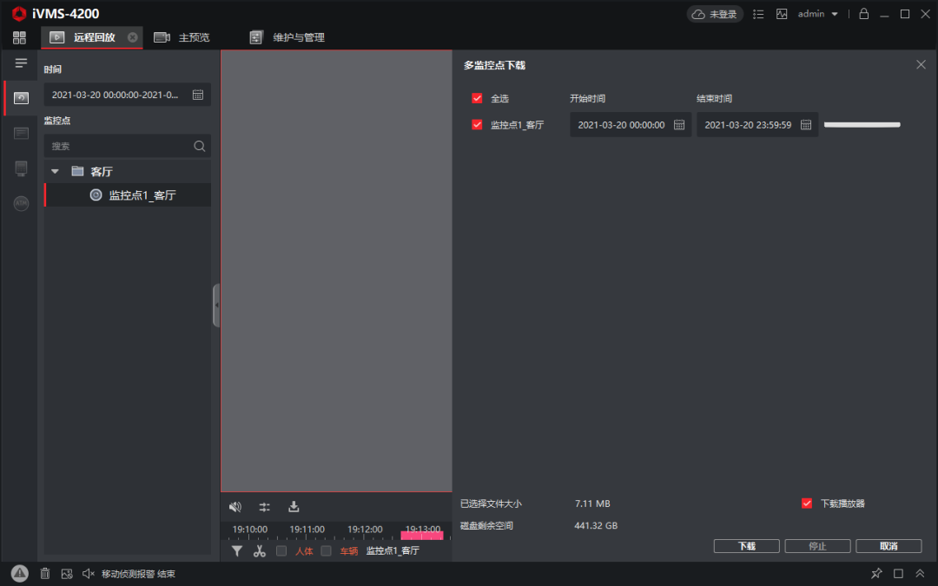Disable the 下载播放器 checkbox
The image size is (938, 586).
(807, 504)
